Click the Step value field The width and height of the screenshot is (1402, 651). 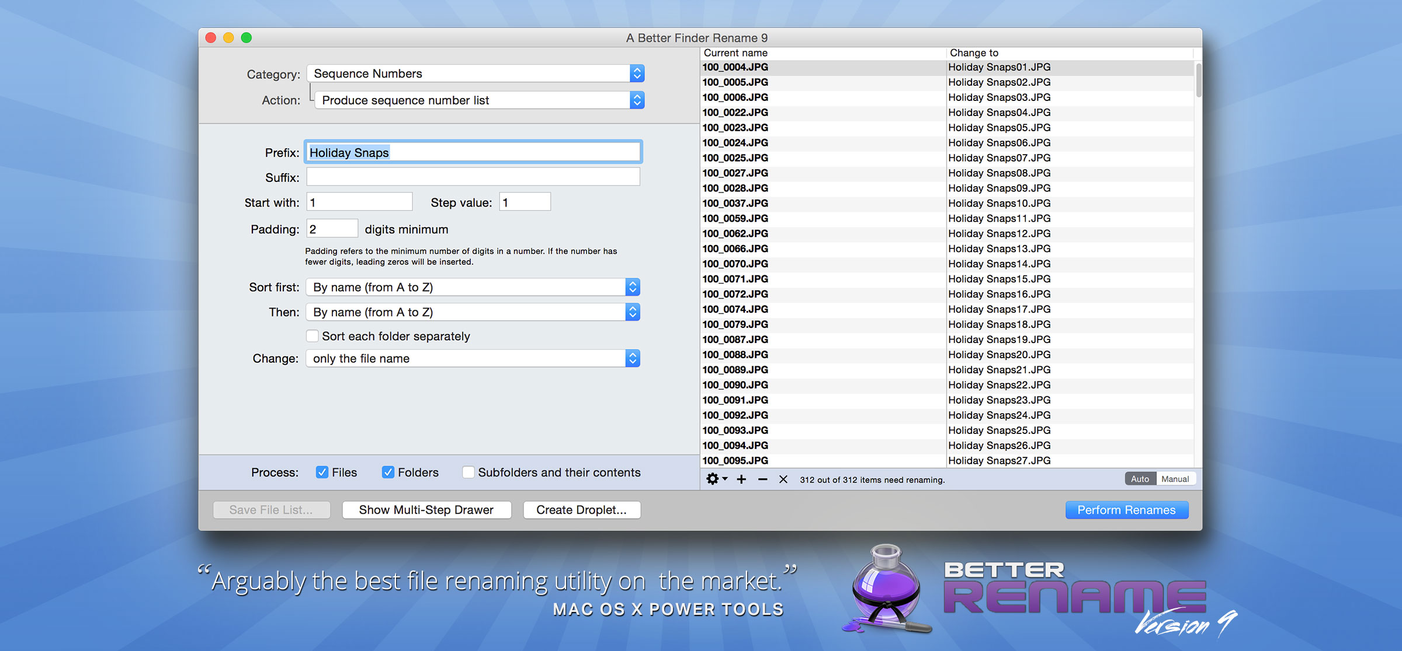click(x=525, y=202)
